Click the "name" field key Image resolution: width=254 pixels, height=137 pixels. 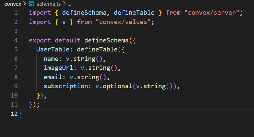coord(51,59)
